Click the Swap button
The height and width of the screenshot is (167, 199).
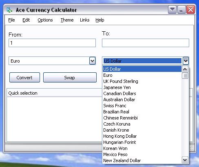point(70,78)
